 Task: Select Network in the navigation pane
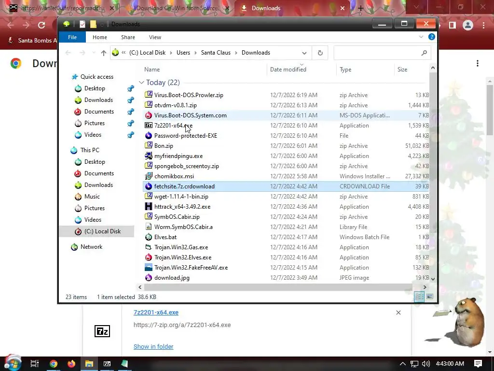[91, 247]
